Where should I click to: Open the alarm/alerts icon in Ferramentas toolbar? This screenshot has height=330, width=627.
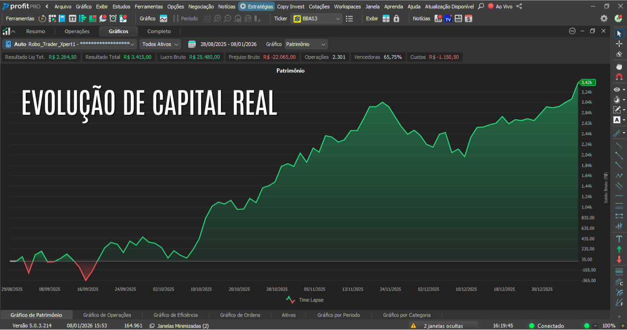pyautogui.click(x=113, y=18)
